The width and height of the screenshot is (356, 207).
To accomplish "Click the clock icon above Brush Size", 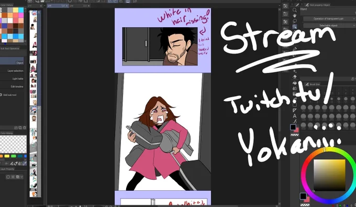I will [x=352, y=79].
